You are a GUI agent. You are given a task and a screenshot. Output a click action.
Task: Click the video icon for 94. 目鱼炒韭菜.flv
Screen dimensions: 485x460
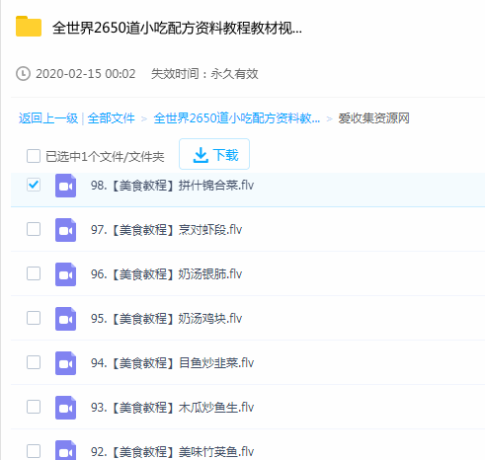tap(65, 363)
